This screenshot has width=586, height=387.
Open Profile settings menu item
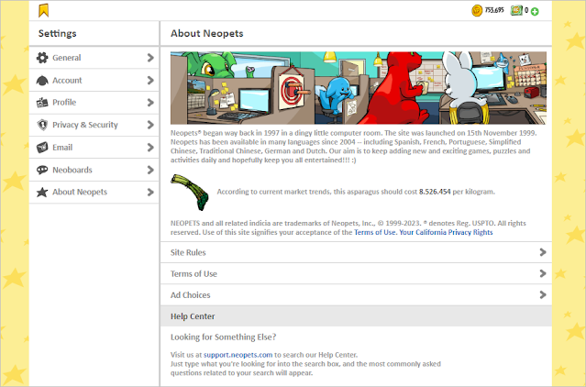pyautogui.click(x=94, y=103)
